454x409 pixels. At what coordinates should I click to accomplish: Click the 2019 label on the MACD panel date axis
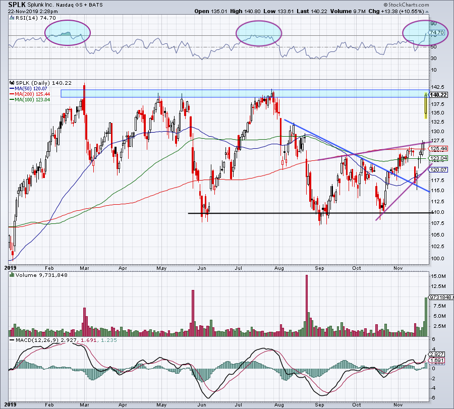pos(10,404)
